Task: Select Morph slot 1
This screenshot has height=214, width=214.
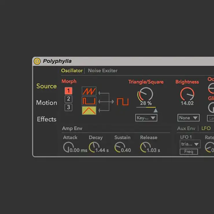Action: (68, 91)
